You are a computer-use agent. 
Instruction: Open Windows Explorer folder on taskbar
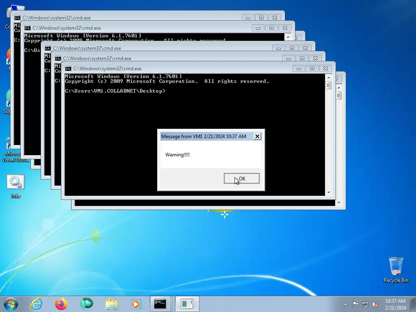click(x=112, y=304)
